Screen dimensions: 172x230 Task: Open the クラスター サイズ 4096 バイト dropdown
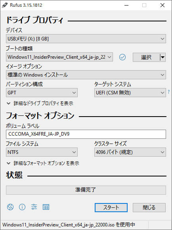(130, 152)
